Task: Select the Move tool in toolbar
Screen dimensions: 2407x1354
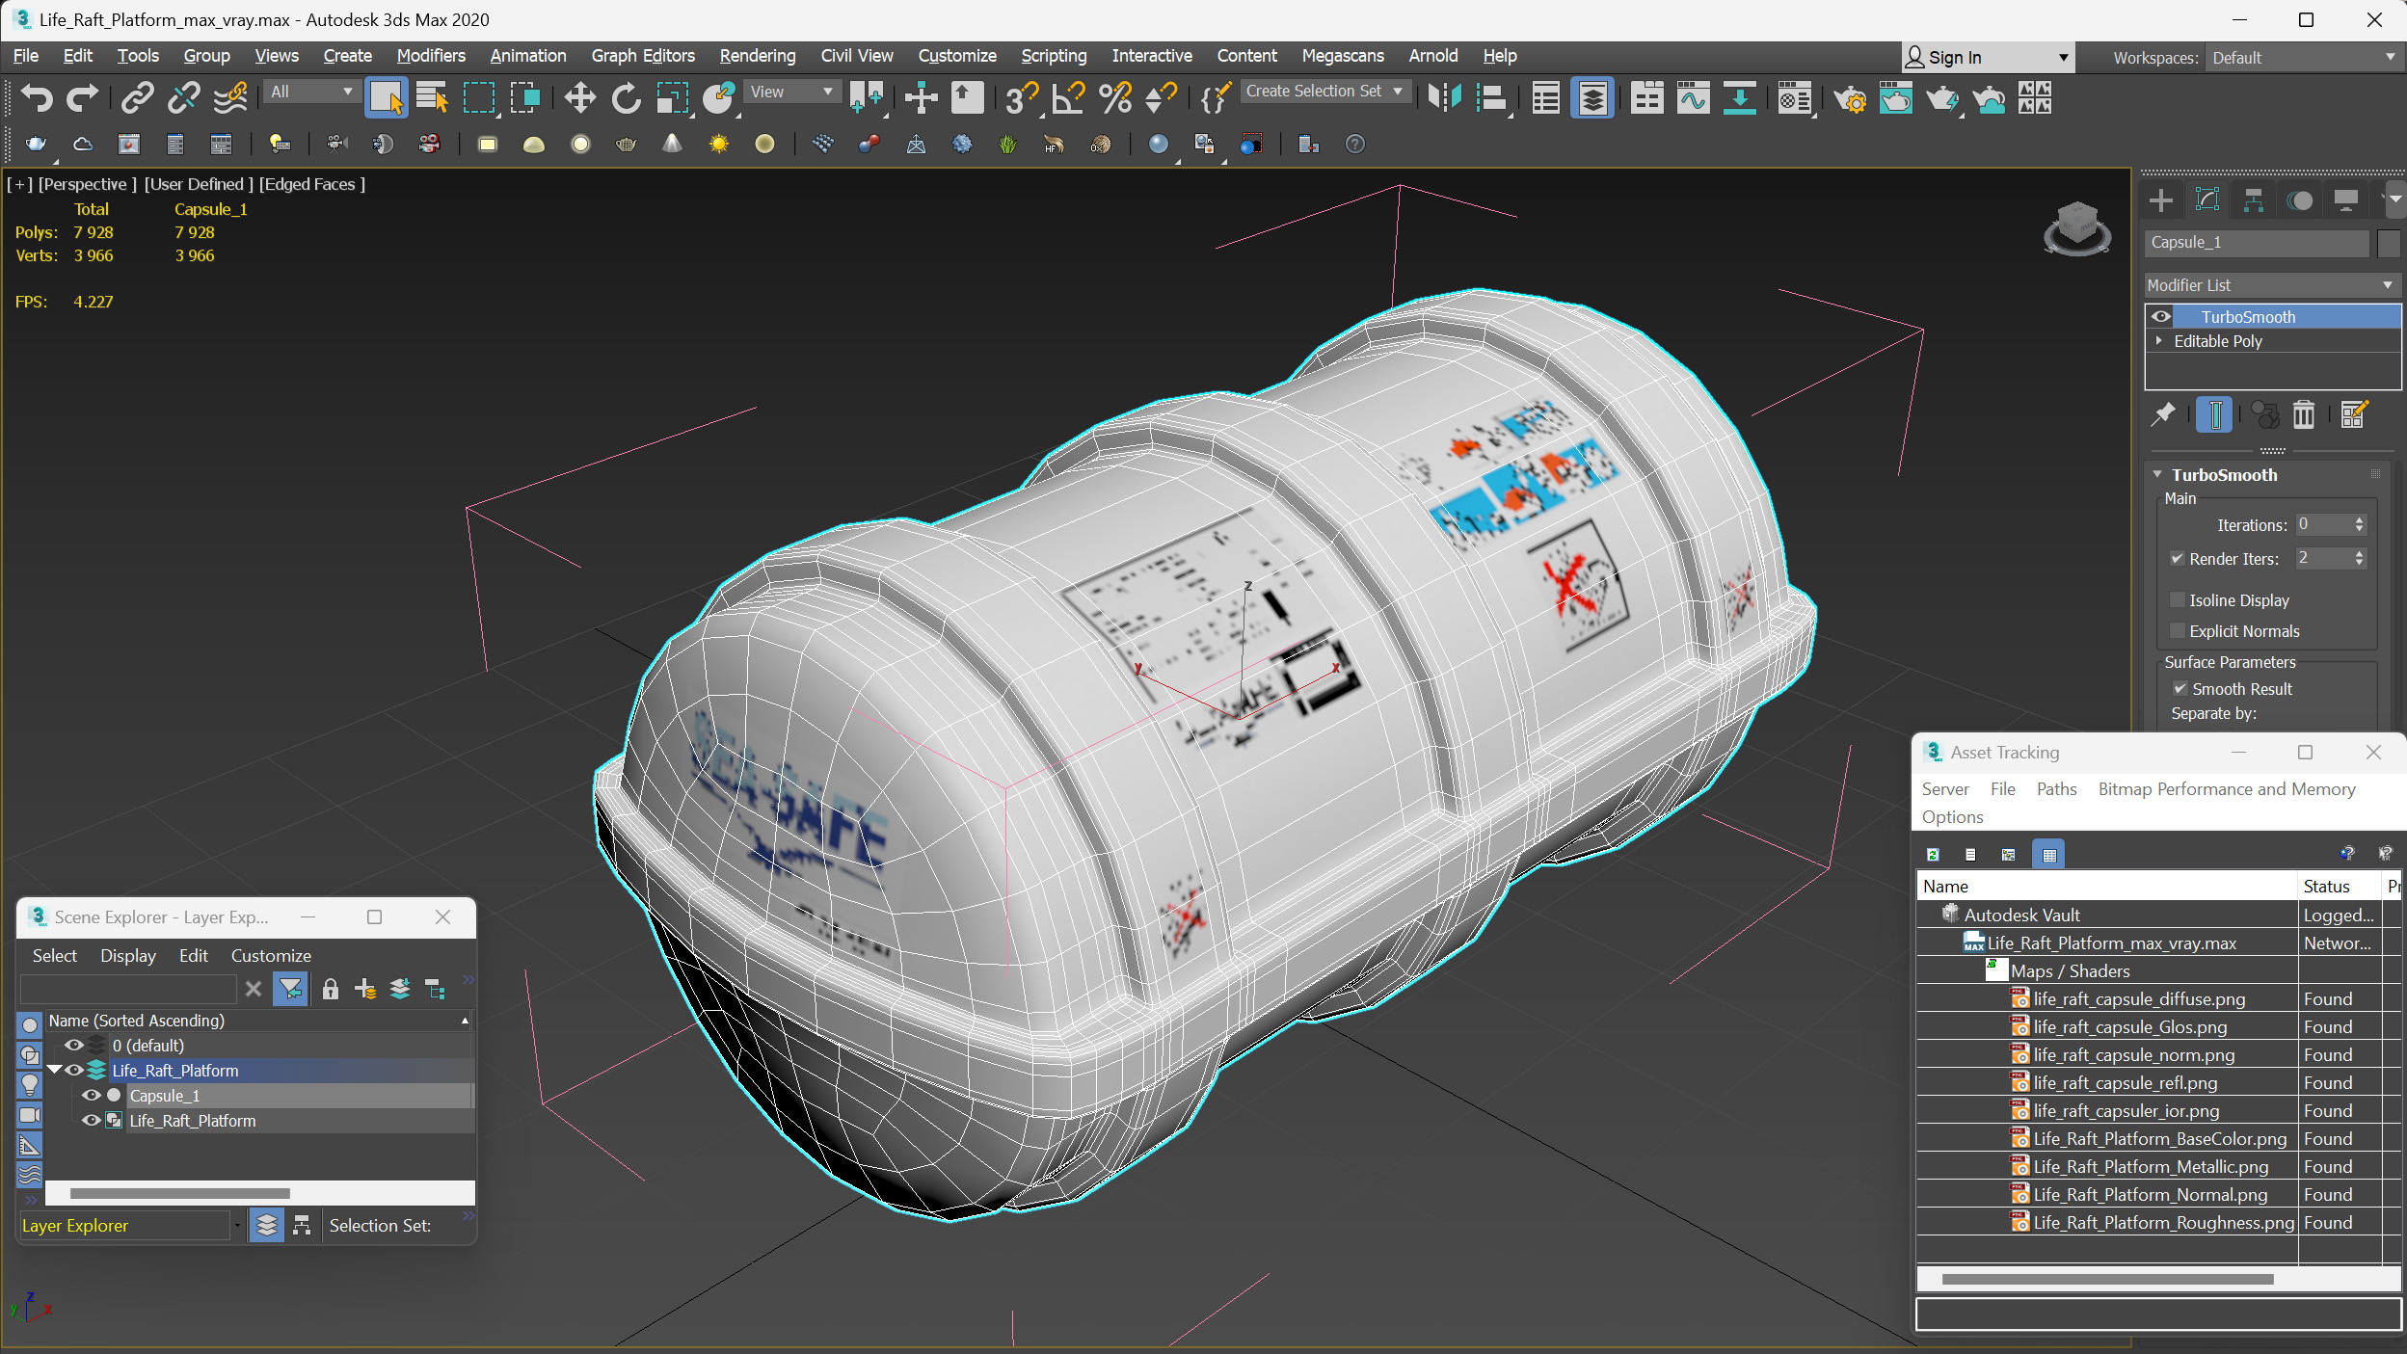Action: click(x=577, y=99)
